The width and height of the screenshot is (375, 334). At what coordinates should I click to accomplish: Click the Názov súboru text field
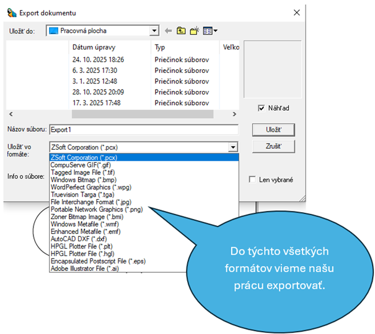pos(143,130)
